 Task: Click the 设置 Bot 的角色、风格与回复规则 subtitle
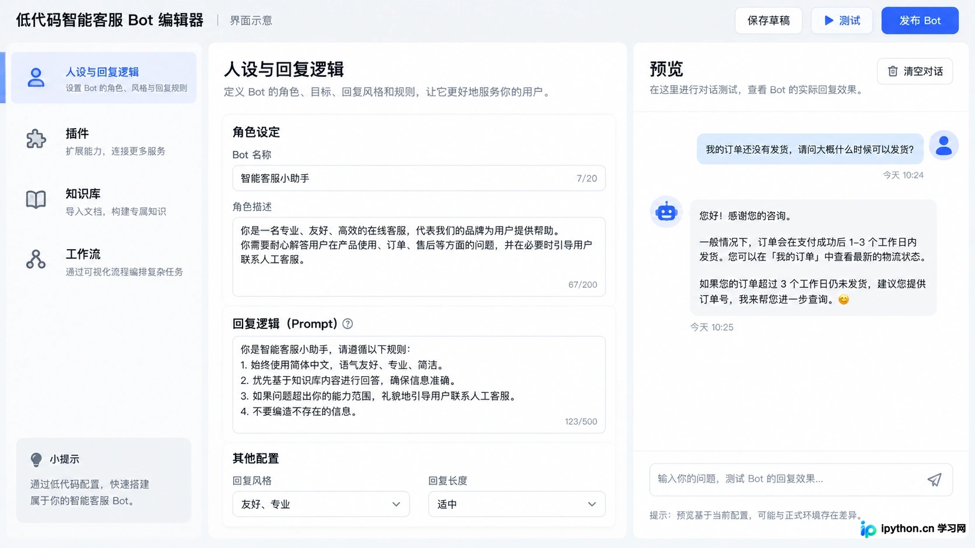coord(126,88)
